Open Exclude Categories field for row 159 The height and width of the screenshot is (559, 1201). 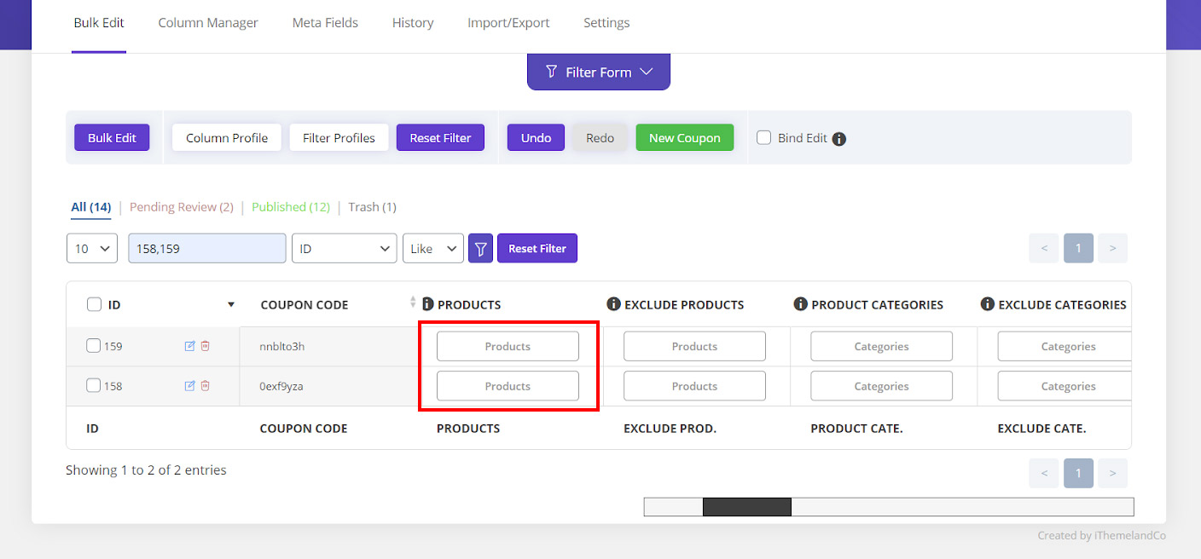click(x=1065, y=346)
